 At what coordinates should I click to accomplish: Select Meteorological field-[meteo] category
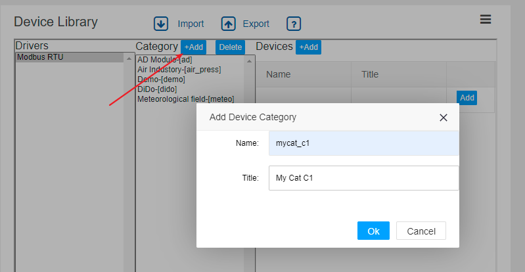point(185,99)
